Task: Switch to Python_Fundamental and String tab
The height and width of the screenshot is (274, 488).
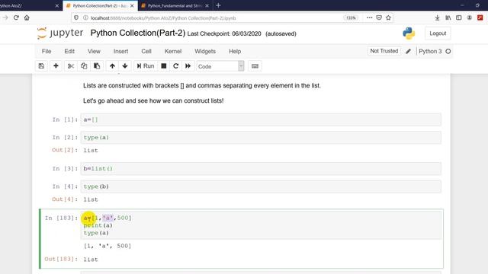Action: tap(175, 5)
